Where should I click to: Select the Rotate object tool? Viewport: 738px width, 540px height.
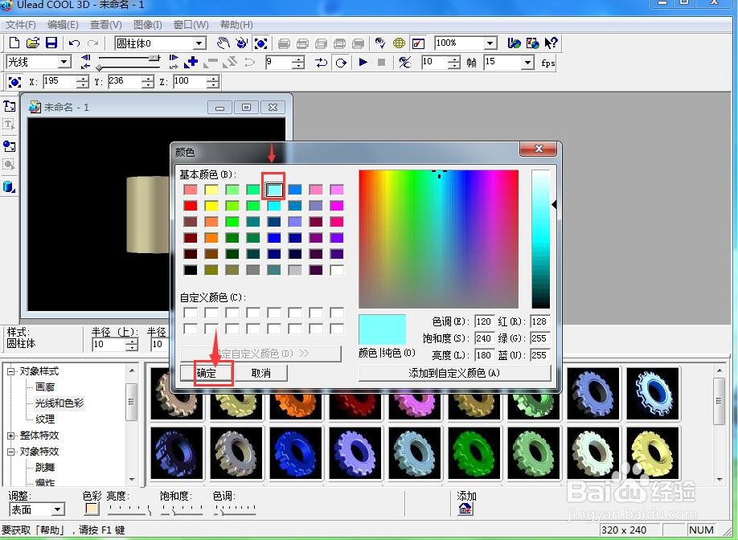(x=241, y=43)
